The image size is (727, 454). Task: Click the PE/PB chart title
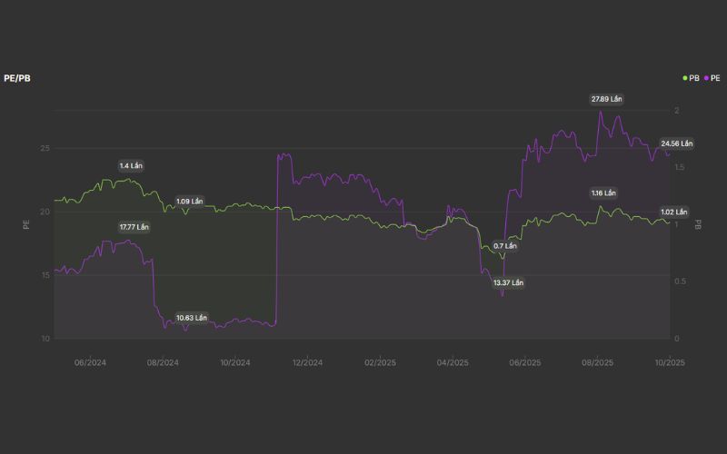[x=17, y=78]
